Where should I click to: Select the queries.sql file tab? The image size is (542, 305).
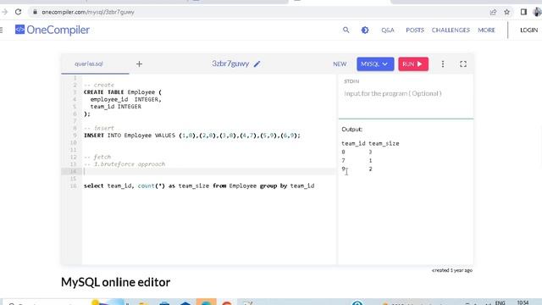point(89,64)
